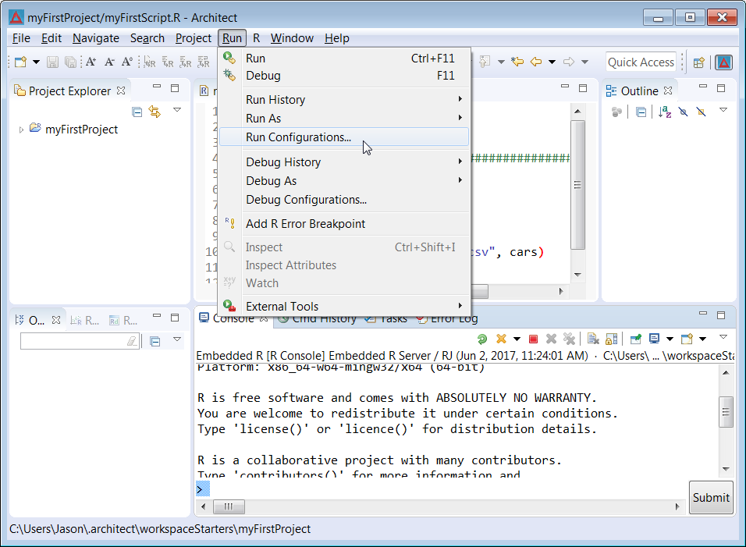Click the Submit button
Viewport: 746px width, 547px height.
(711, 498)
